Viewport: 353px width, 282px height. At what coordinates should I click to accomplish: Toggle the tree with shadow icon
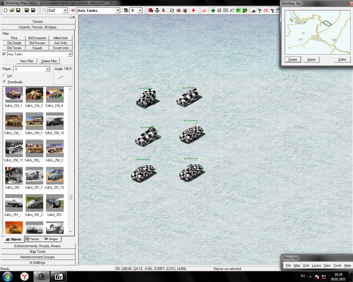click(272, 10)
